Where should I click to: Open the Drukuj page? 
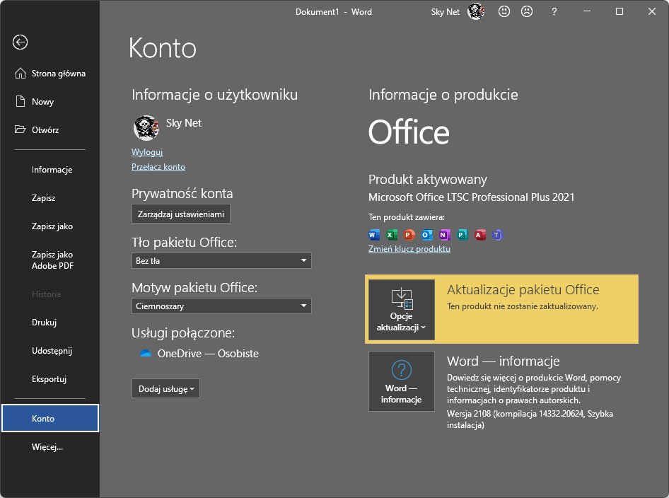point(44,322)
